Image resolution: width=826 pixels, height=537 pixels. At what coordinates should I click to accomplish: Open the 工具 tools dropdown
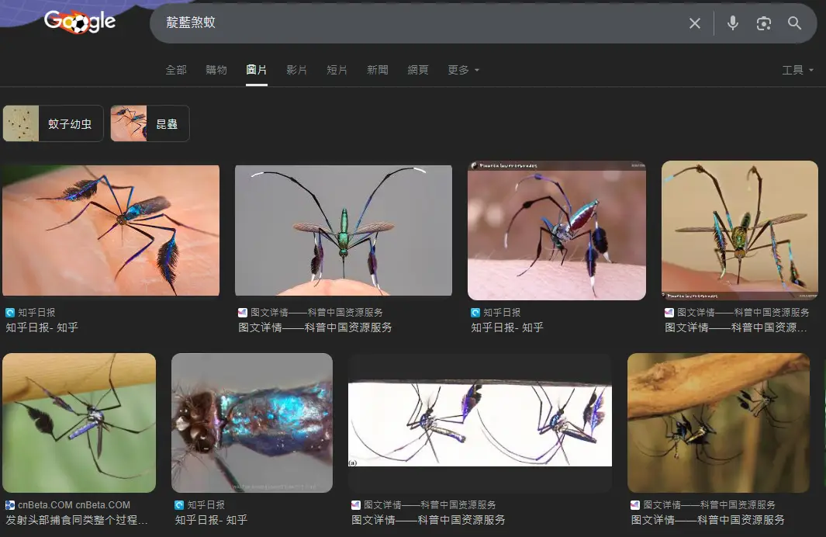797,70
